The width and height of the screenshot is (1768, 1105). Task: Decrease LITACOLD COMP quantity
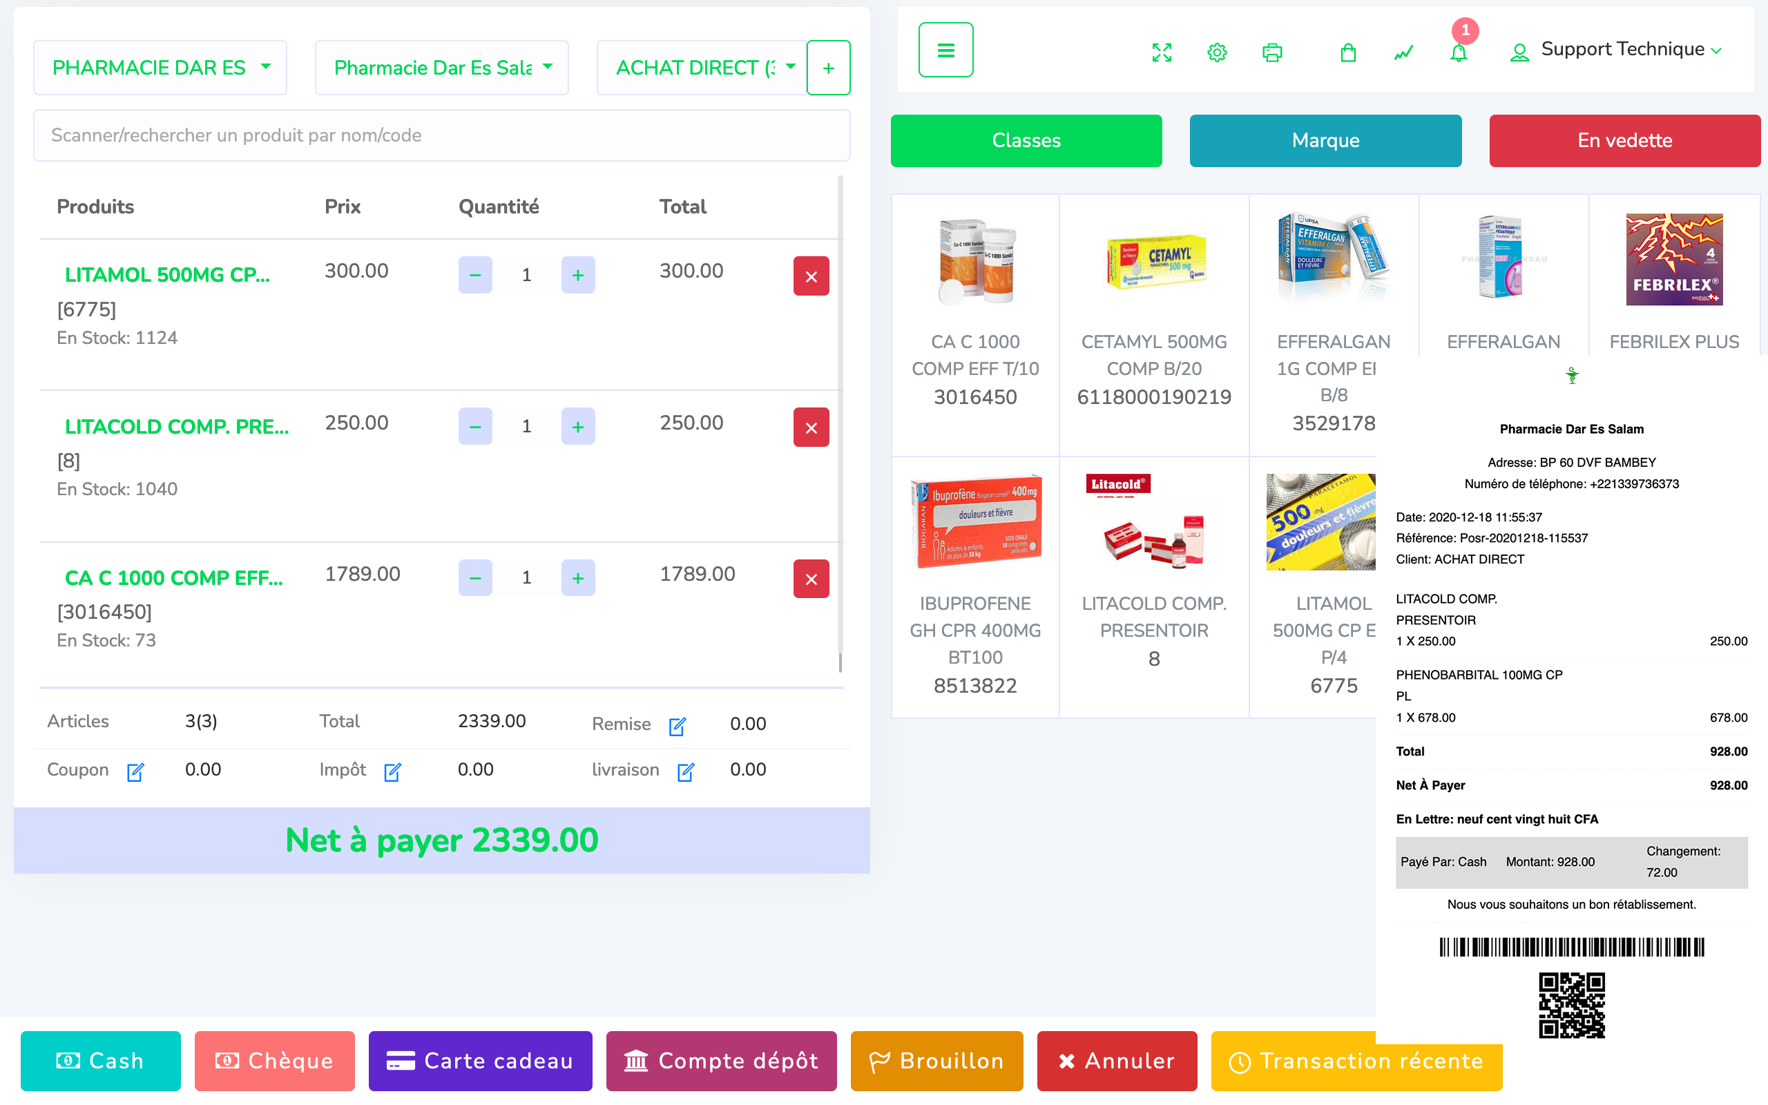tap(475, 426)
